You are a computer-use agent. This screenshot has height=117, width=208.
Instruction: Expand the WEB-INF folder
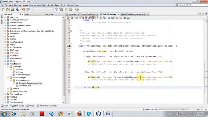point(11,69)
